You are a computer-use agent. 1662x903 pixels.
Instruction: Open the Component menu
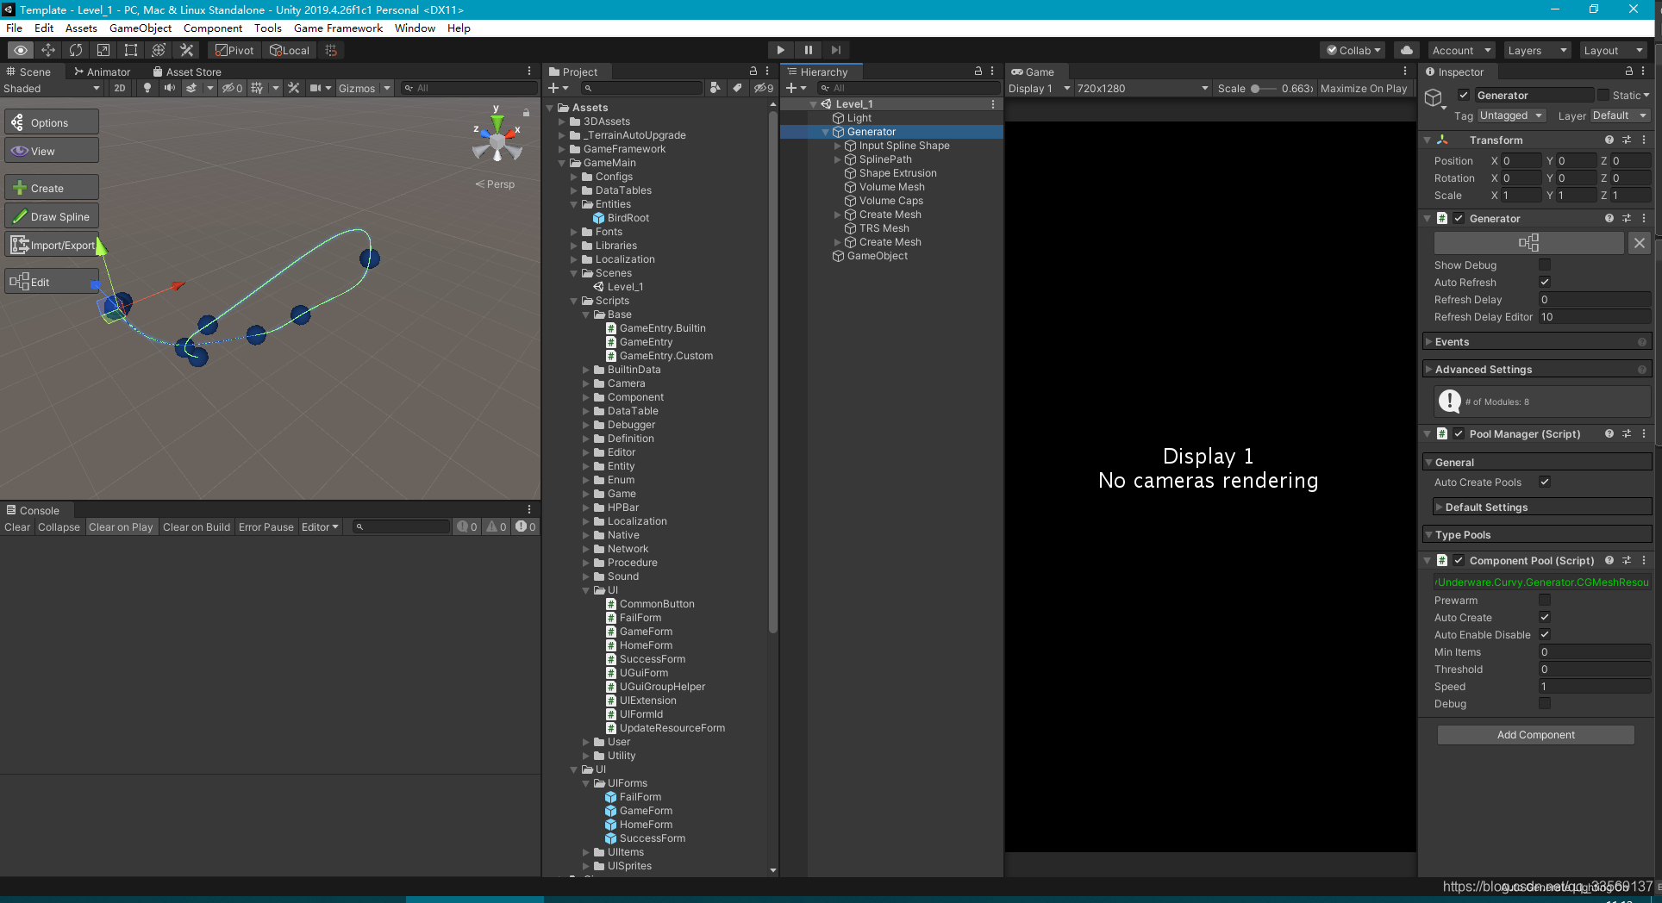tap(212, 28)
